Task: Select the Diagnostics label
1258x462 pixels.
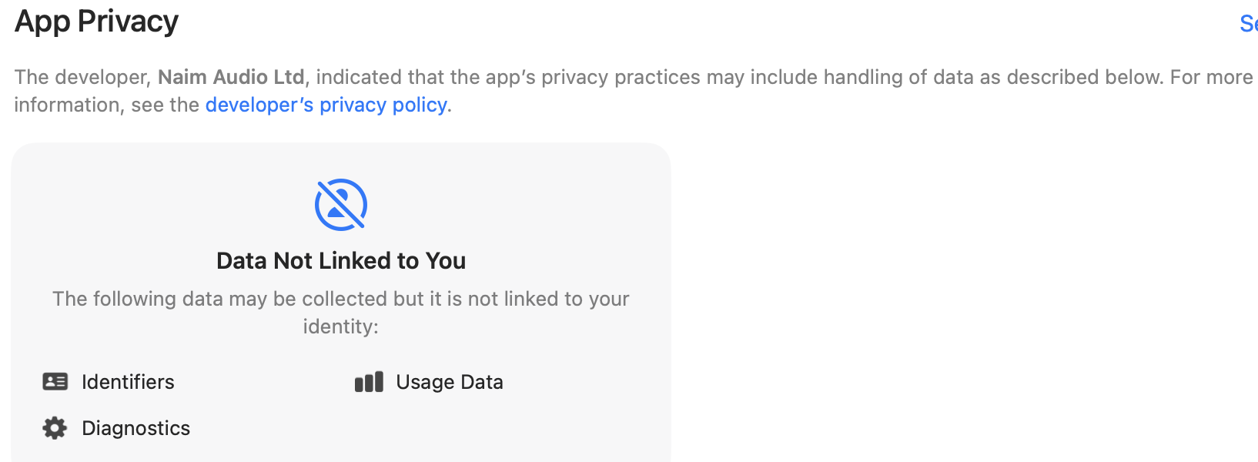Action: (136, 428)
